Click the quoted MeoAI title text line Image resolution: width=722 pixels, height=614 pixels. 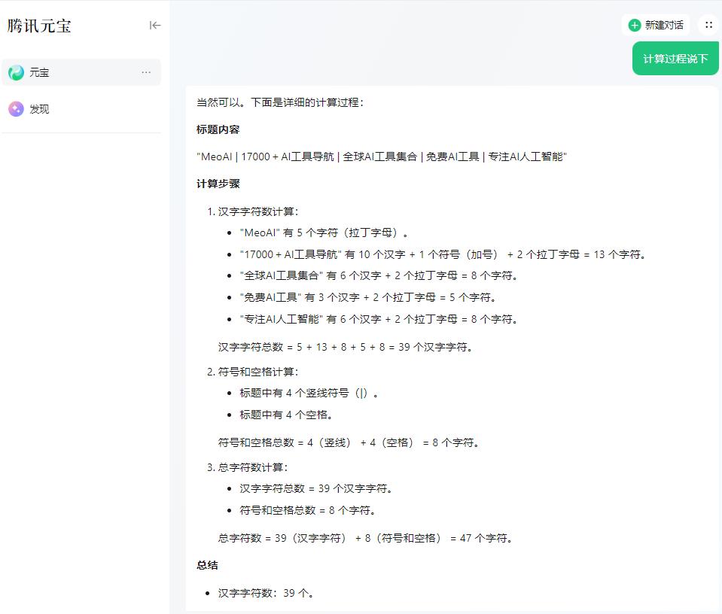(382, 157)
